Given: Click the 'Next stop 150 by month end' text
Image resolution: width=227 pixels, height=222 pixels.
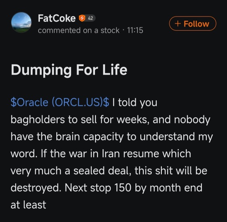Looking at the screenshot, I should (133, 188).
